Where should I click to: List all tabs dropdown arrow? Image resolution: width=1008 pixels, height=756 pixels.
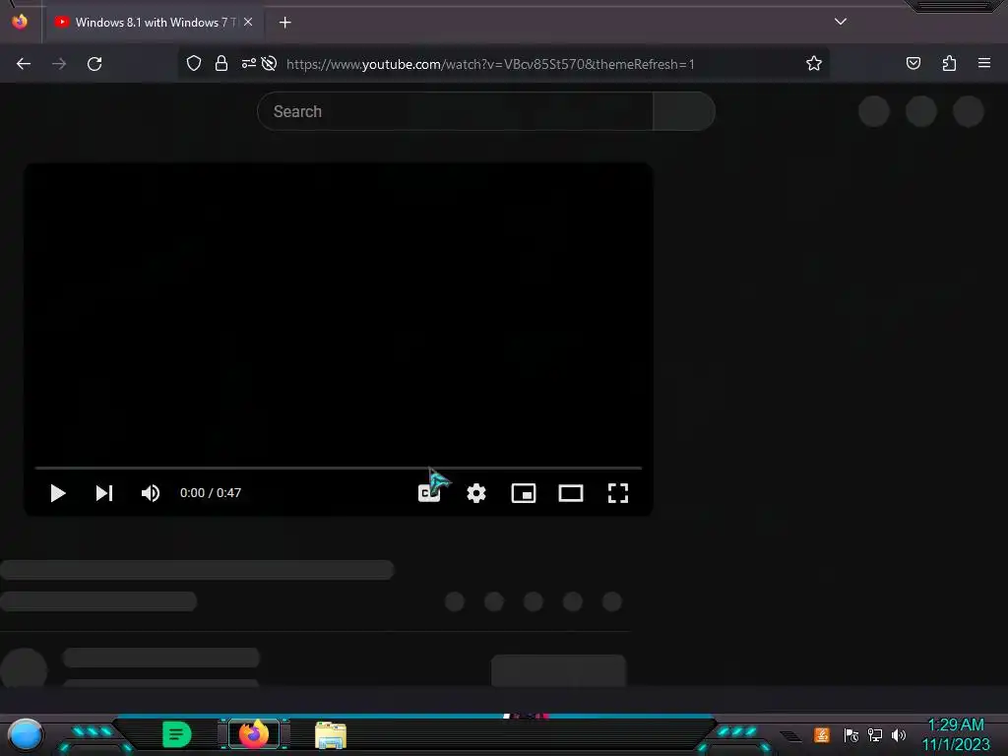click(841, 22)
